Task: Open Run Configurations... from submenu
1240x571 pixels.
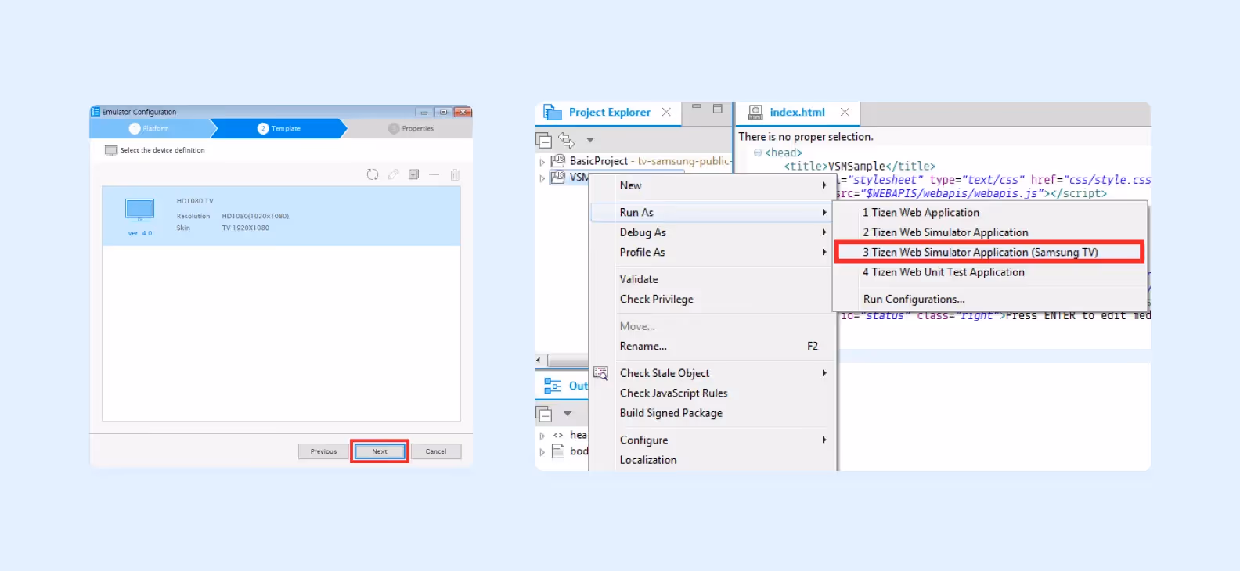Action: click(990, 299)
